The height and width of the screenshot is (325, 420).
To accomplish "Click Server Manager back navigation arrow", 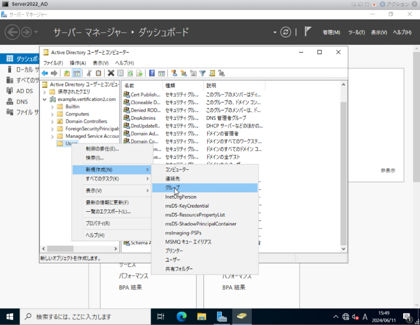I will (12, 32).
